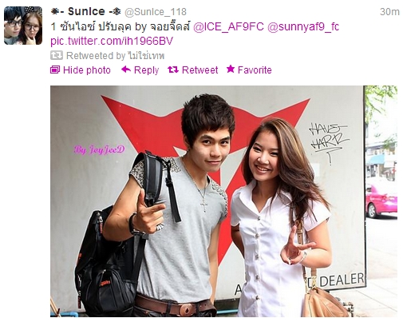Open the @ICE_AF9FC mention
Screen dimensions: 403x326
[x=228, y=27]
